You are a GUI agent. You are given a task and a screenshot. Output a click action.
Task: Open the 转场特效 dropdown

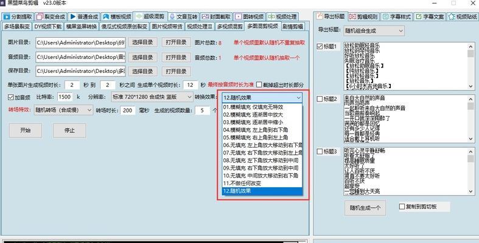pos(63,110)
